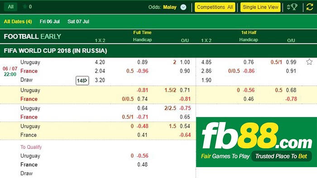Switch to the Sat 07 Jul tab
Screen dimensions: 317x178
click(78, 21)
